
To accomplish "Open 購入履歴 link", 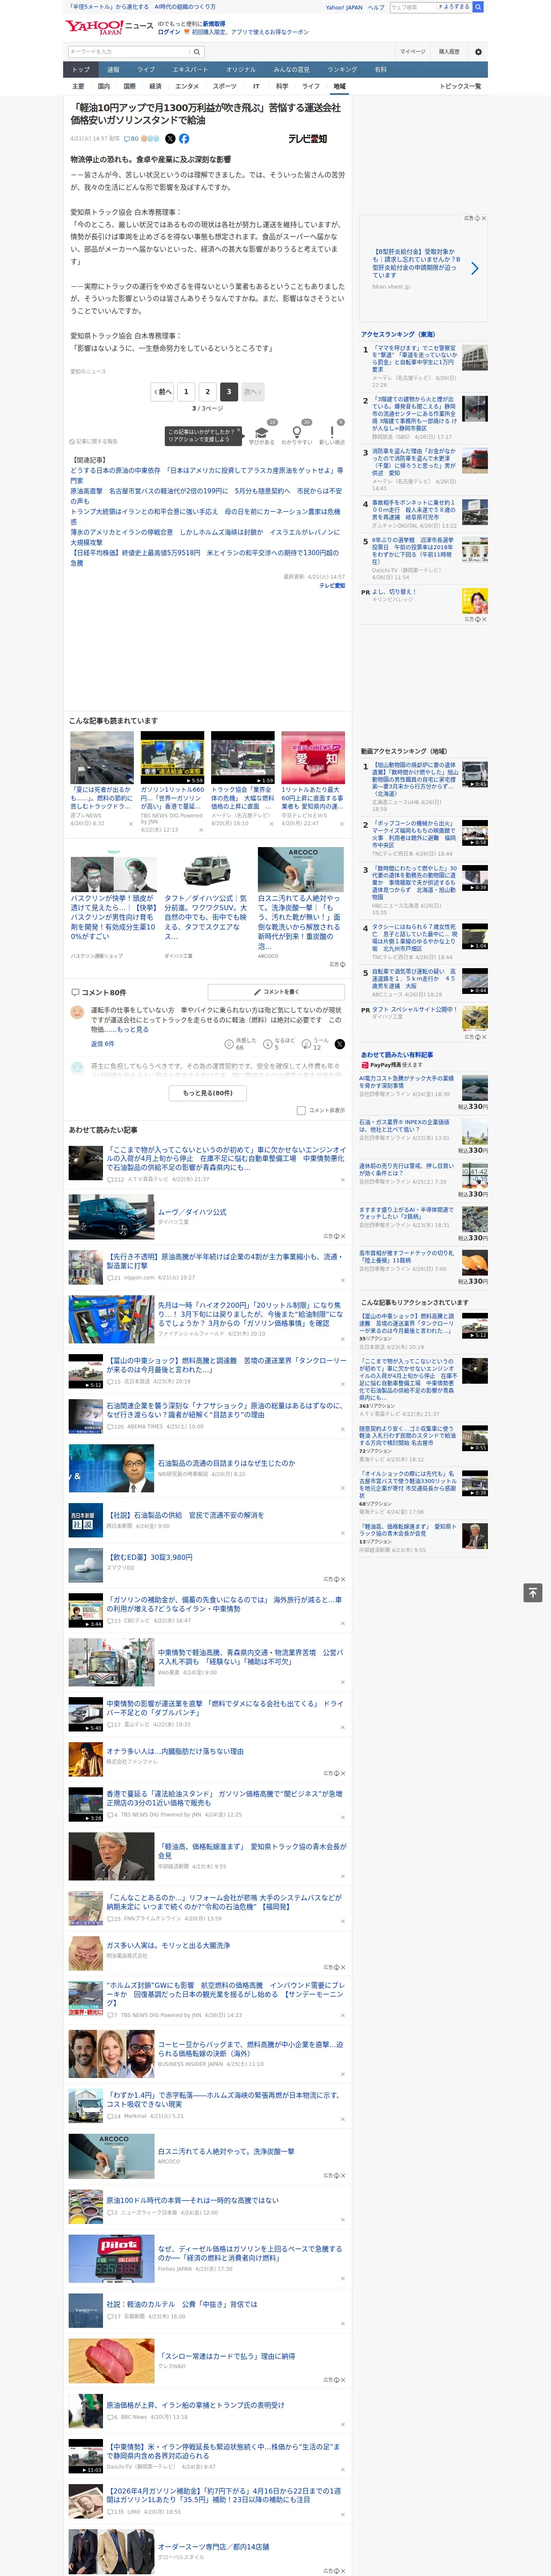I will pos(449,51).
